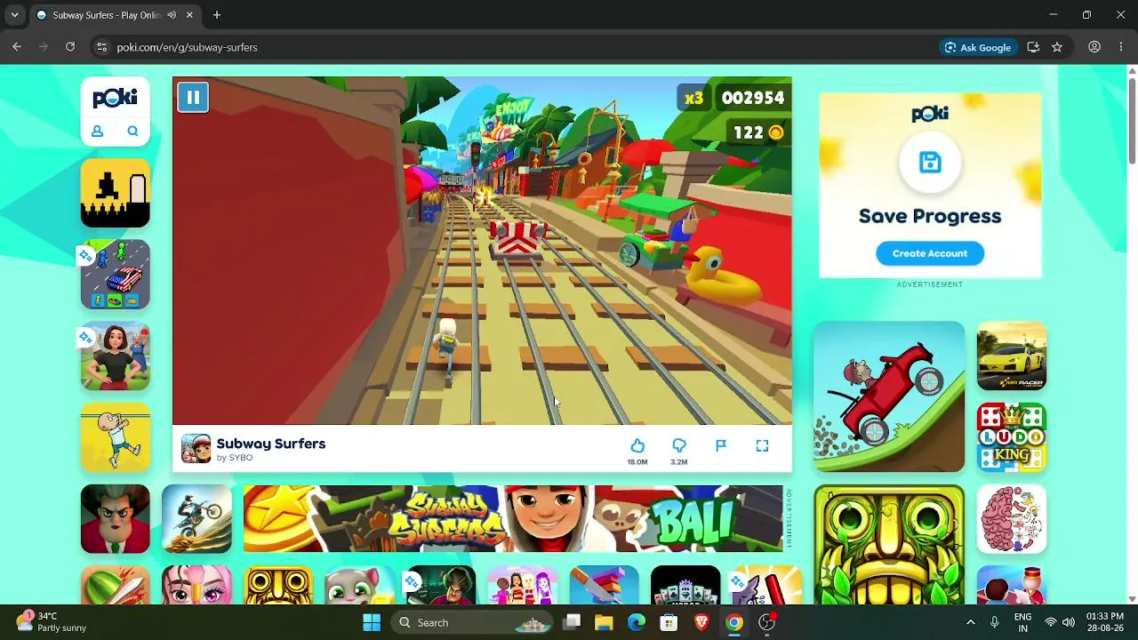View site information icon in address bar
This screenshot has height=640, width=1138.
coord(101,47)
